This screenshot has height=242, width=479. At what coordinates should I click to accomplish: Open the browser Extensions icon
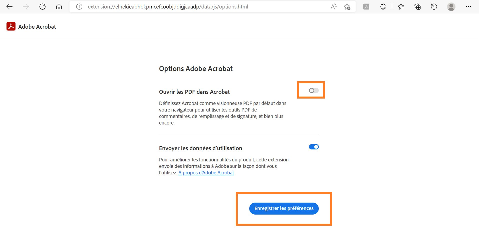tap(382, 6)
